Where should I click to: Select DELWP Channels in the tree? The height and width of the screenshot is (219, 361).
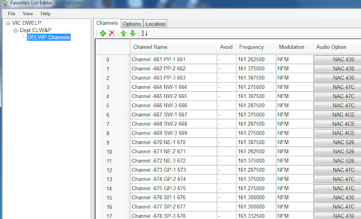(49, 38)
